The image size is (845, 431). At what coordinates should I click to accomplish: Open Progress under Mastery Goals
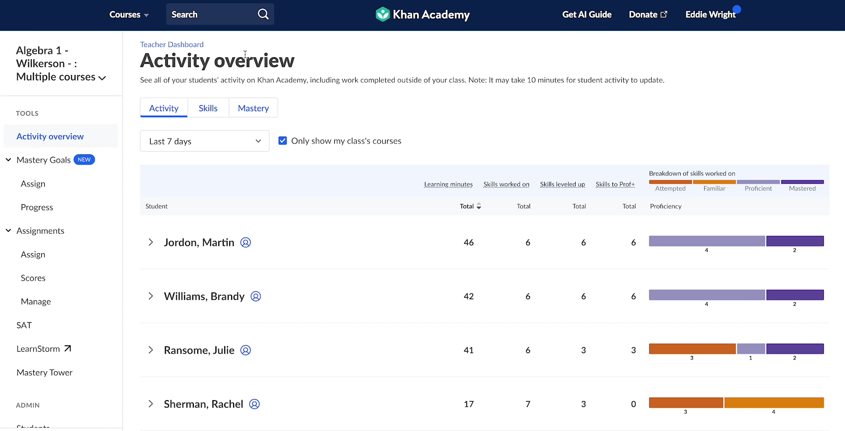(x=37, y=207)
